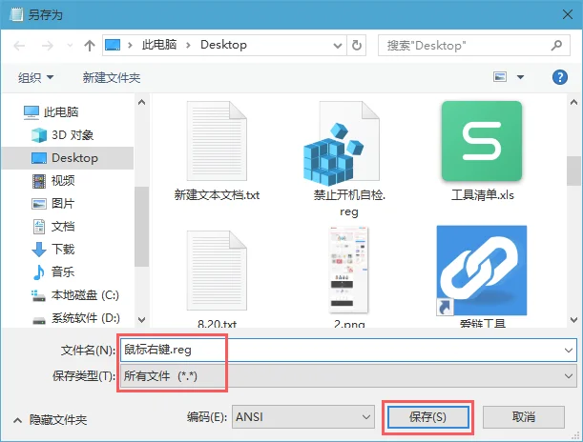Click the 保存(S) button
Screen dimensions: 583x442
point(427,417)
